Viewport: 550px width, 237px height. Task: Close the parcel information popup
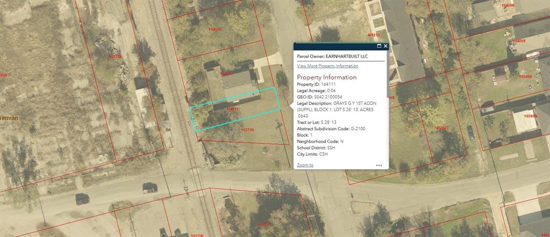pos(386,46)
